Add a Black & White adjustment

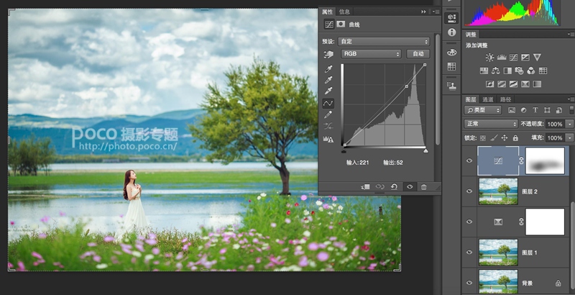(507, 71)
